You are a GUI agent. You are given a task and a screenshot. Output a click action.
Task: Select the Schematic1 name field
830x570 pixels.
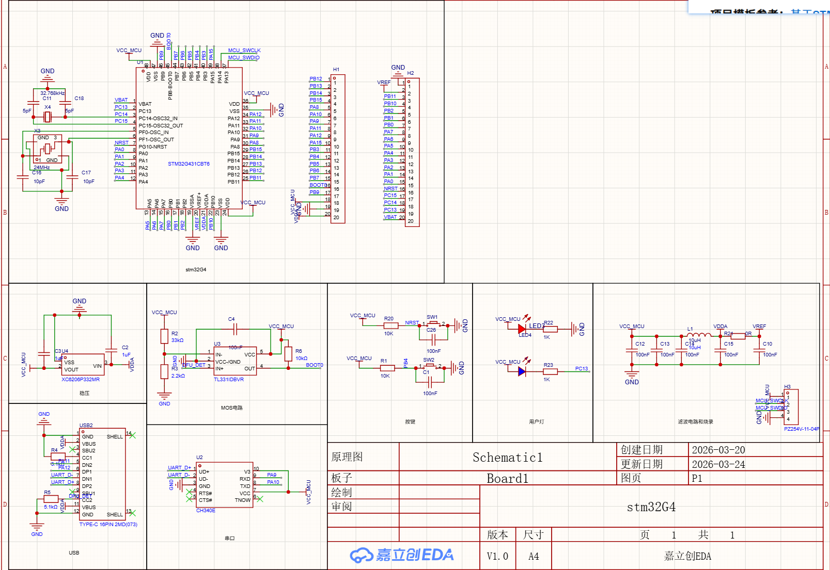tap(507, 457)
